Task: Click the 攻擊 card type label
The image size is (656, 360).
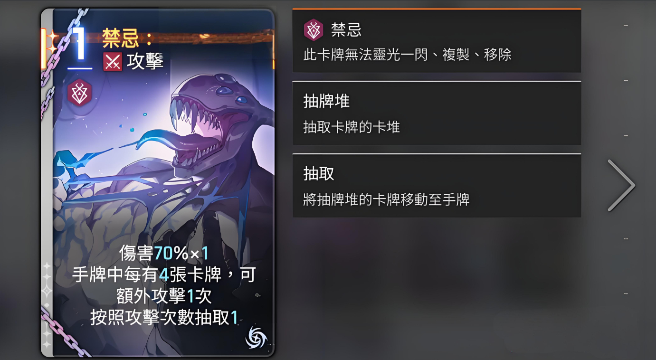Action: tap(145, 62)
